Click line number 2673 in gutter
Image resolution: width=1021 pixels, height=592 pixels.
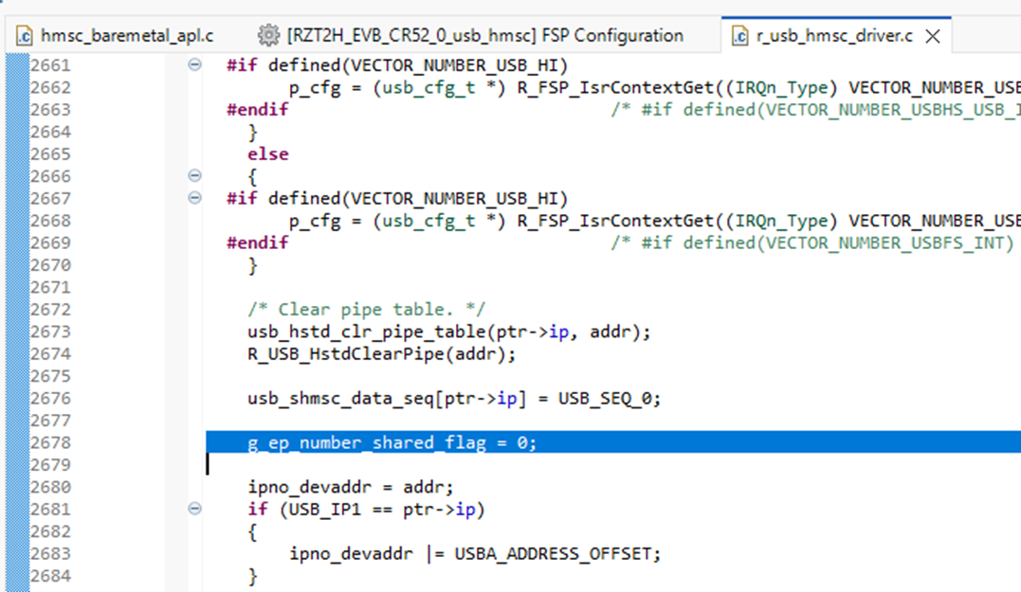click(50, 332)
